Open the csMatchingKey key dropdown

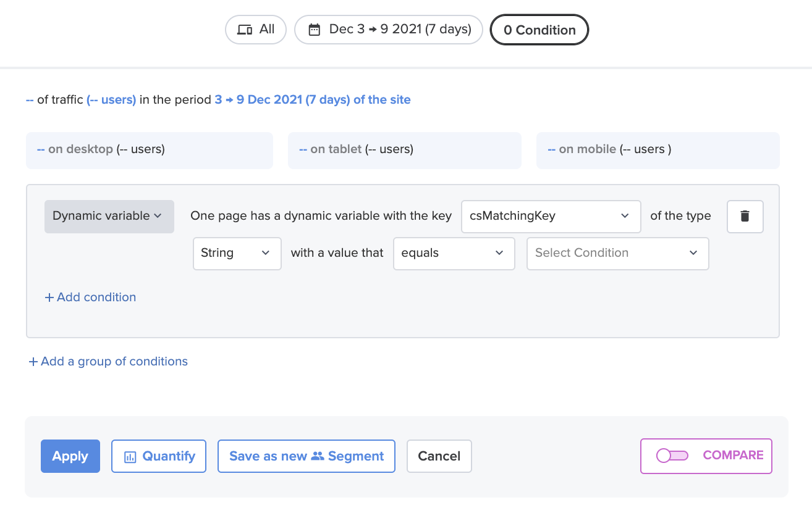pyautogui.click(x=551, y=216)
